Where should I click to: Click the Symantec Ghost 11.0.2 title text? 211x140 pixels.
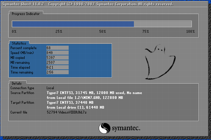pos(23,4)
